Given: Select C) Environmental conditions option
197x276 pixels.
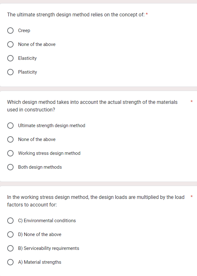Looking at the screenshot, I should (x=10, y=221).
